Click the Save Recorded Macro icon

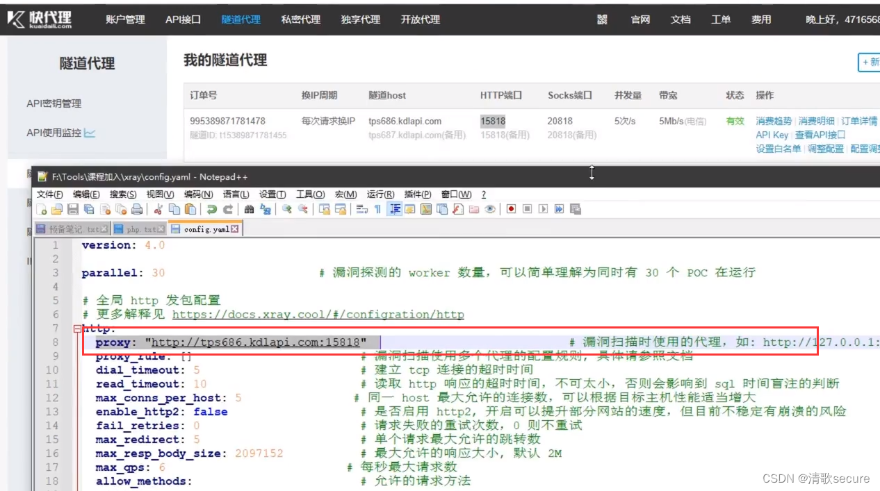[x=576, y=209]
